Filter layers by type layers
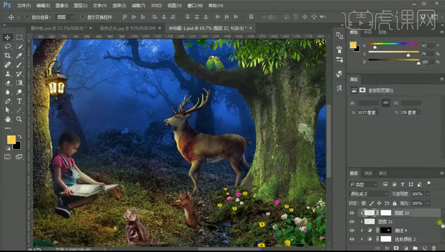Viewport: 445px width, 252px height. click(x=402, y=184)
